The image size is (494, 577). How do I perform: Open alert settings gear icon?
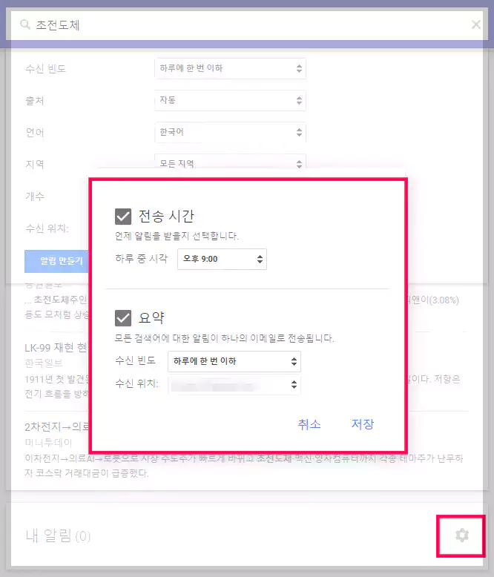point(461,535)
